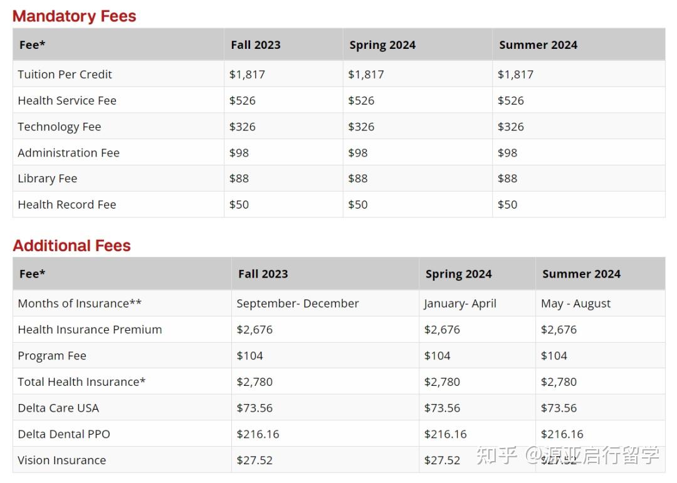This screenshot has width=677, height=483.
Task: Select the Health Service Fee row label
Action: pyautogui.click(x=67, y=101)
